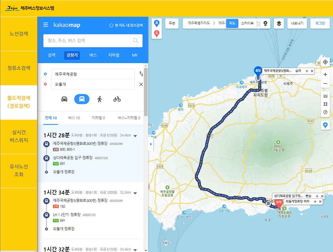Open 출도착검색 (경로검색) sidebar item
This screenshot has height=252, width=333.
(x=19, y=102)
